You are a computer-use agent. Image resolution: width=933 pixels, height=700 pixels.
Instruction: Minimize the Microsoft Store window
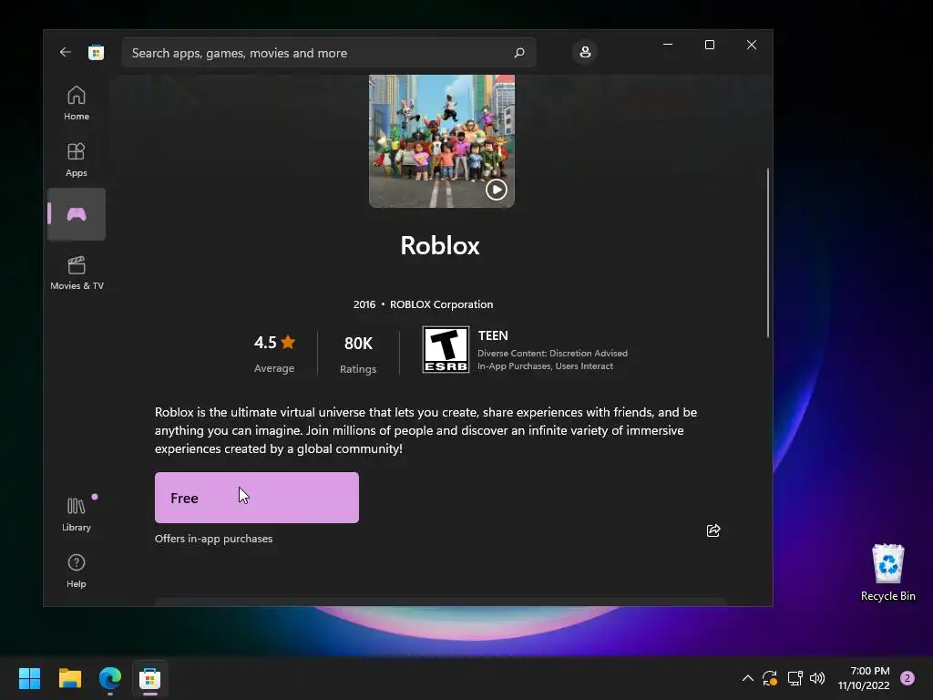click(x=668, y=45)
